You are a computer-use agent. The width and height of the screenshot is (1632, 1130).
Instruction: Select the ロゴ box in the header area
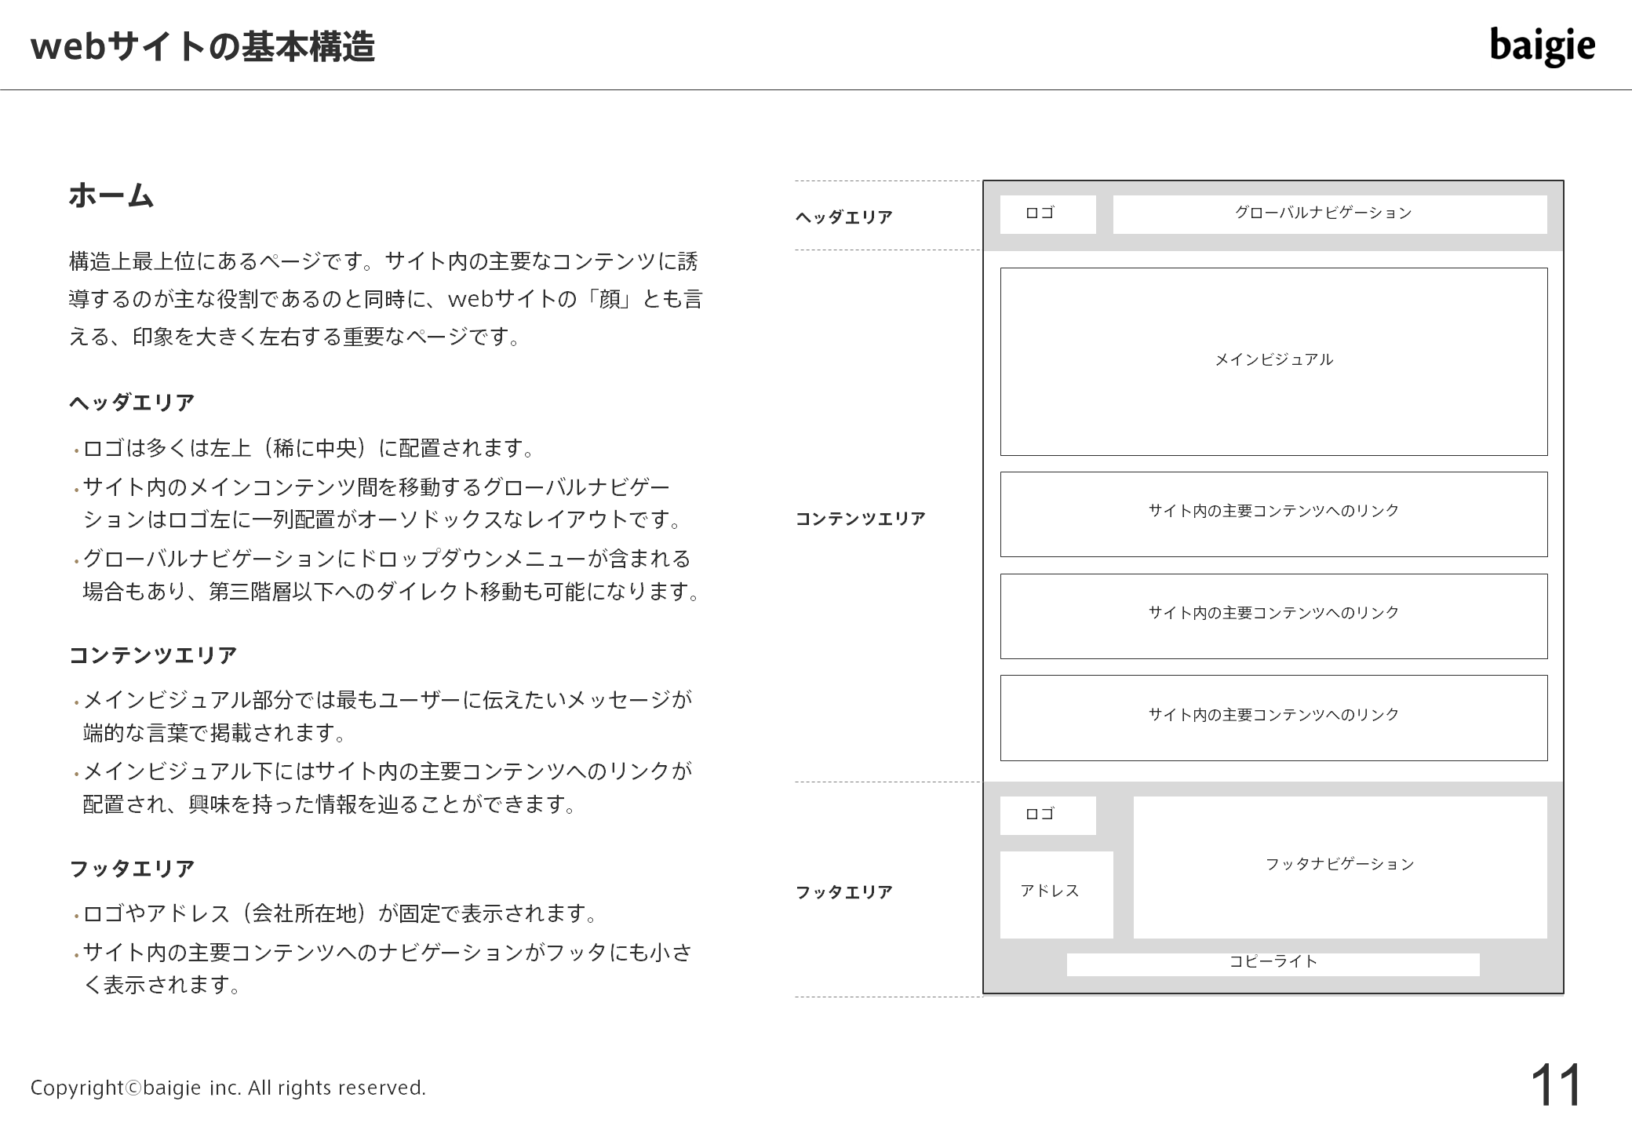[1047, 212]
